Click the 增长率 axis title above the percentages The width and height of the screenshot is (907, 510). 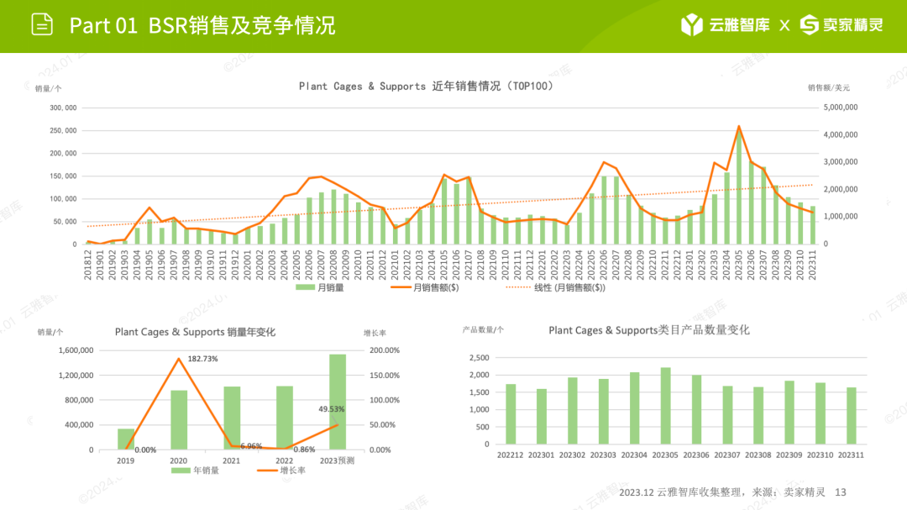pos(375,333)
